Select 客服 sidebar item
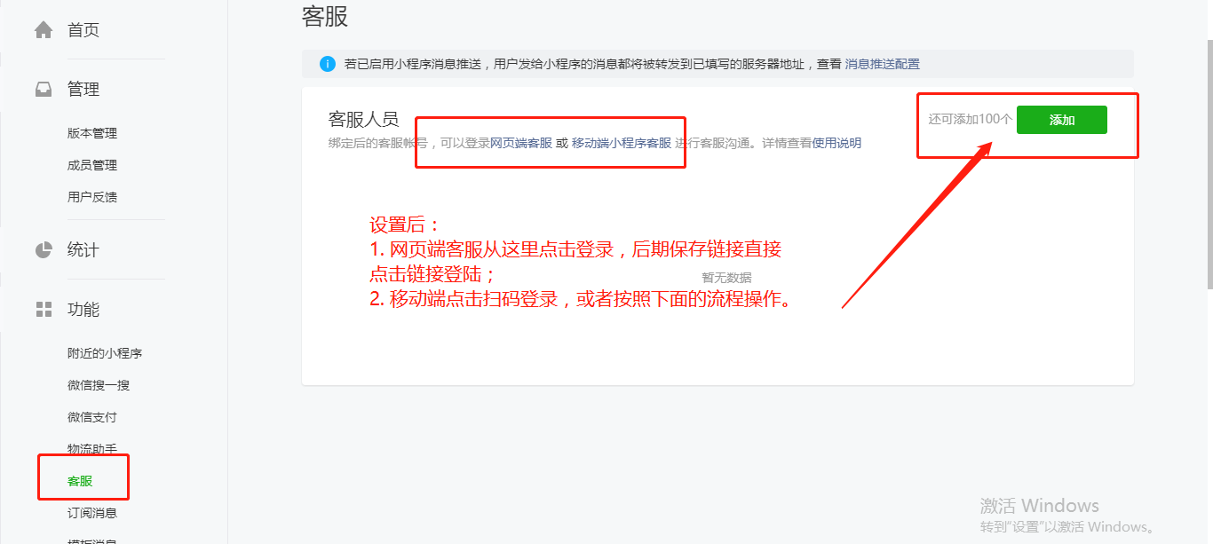1213x544 pixels. click(80, 481)
